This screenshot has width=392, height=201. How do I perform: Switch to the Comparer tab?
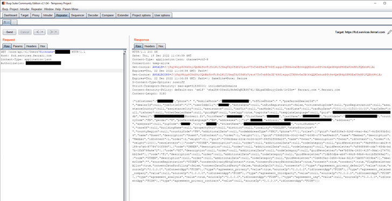(108, 15)
